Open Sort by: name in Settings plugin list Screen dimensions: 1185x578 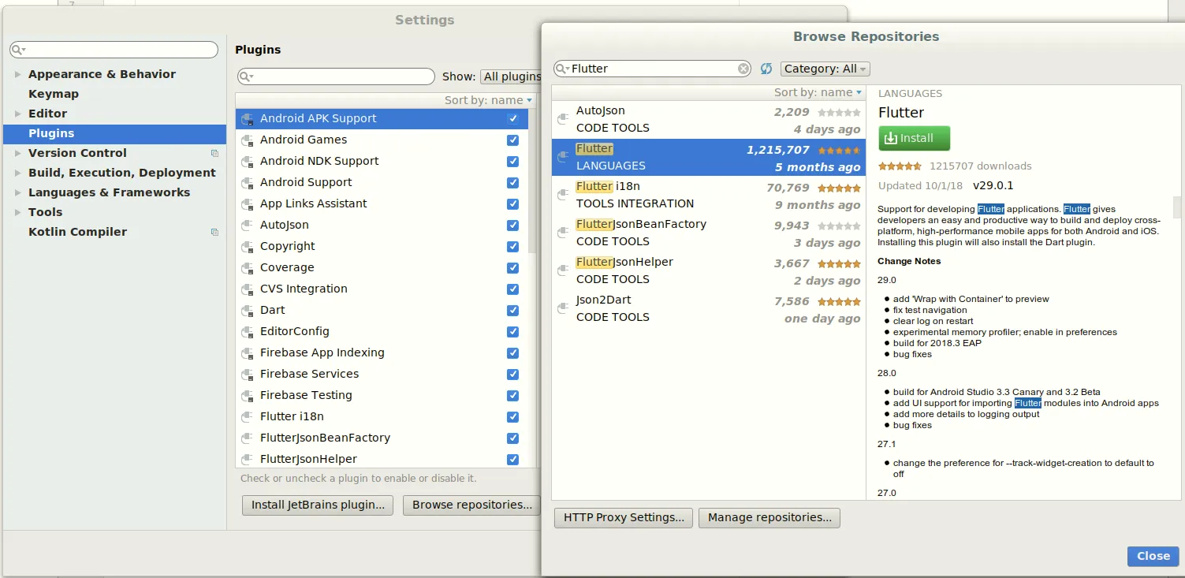[x=489, y=100]
